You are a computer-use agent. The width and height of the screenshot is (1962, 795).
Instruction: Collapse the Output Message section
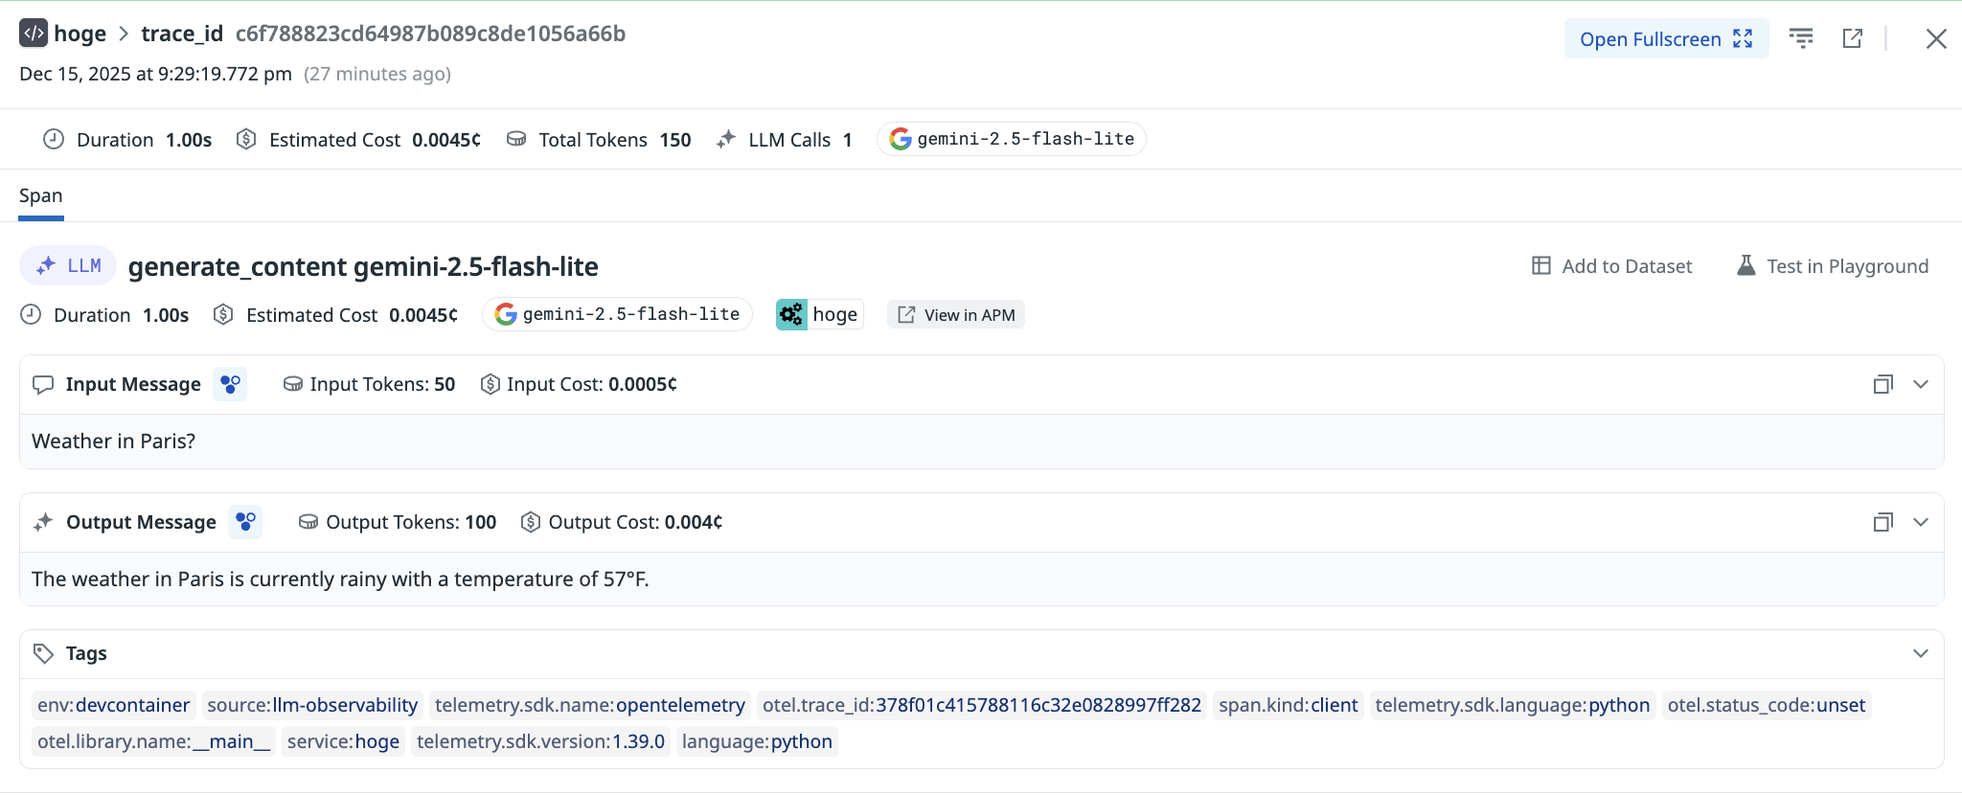[1920, 522]
